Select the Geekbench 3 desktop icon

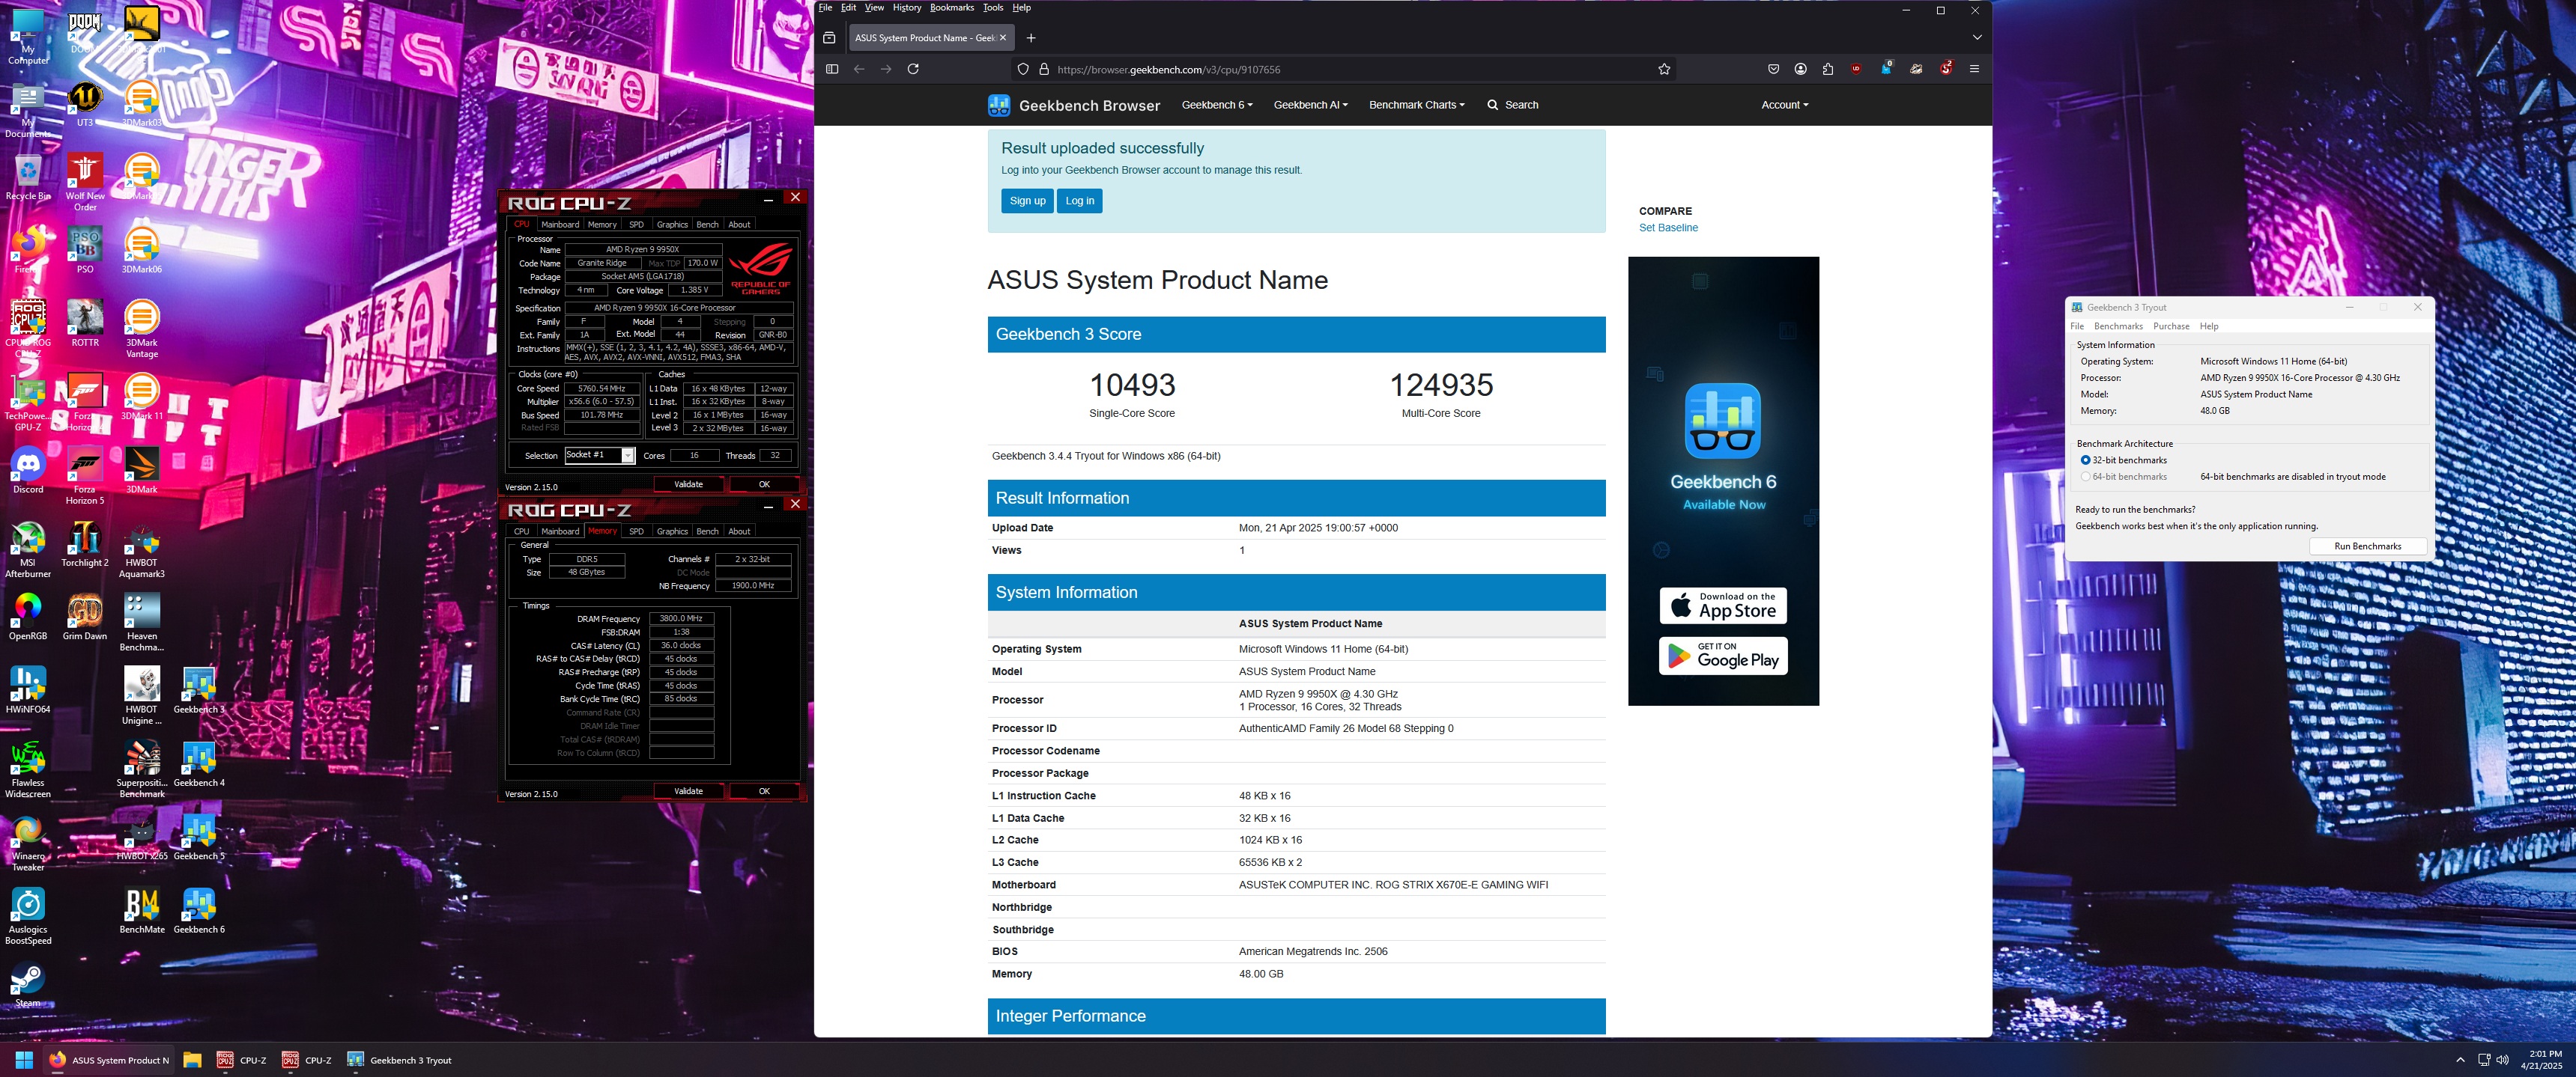(x=199, y=690)
